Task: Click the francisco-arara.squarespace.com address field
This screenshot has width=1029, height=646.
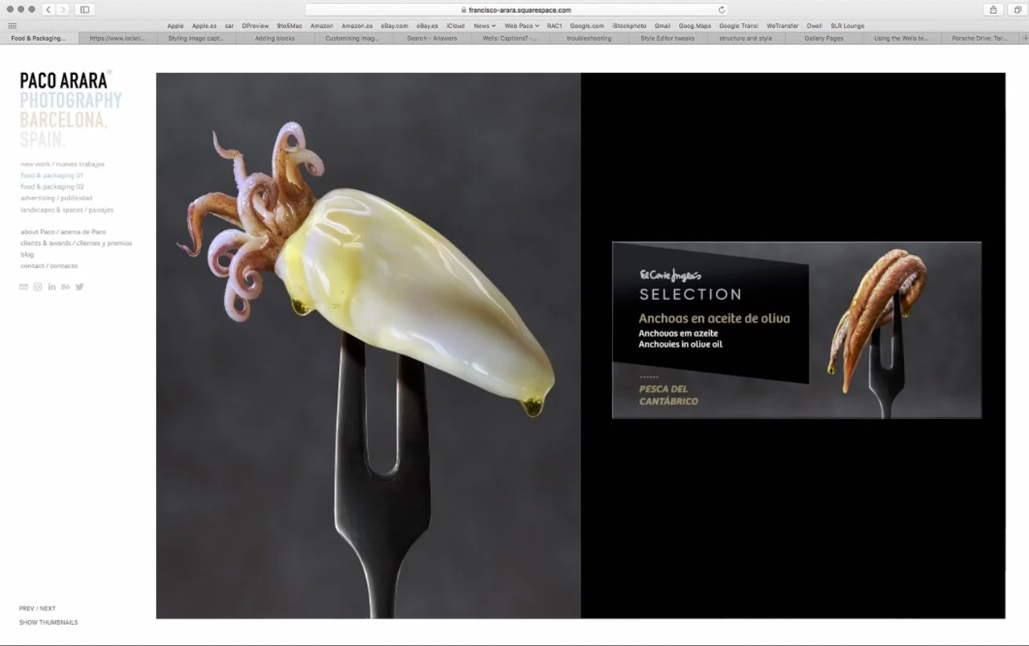Action: (516, 10)
